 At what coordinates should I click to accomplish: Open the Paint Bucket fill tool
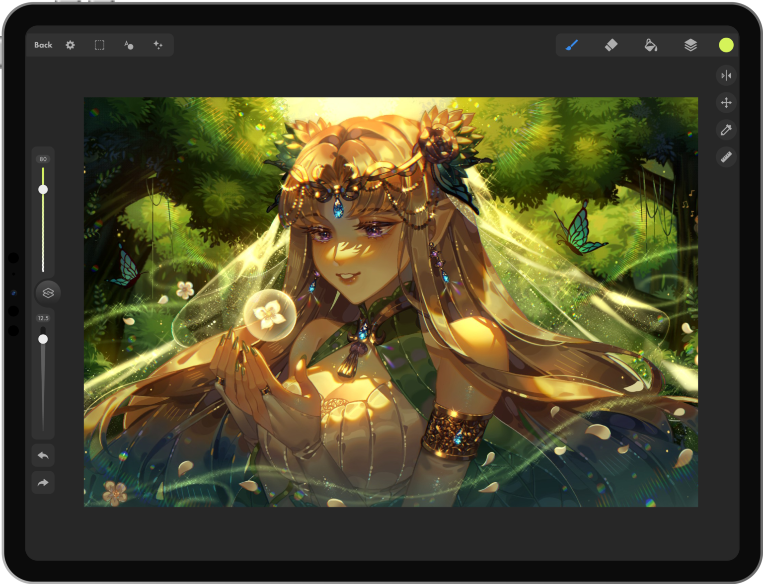coord(651,45)
